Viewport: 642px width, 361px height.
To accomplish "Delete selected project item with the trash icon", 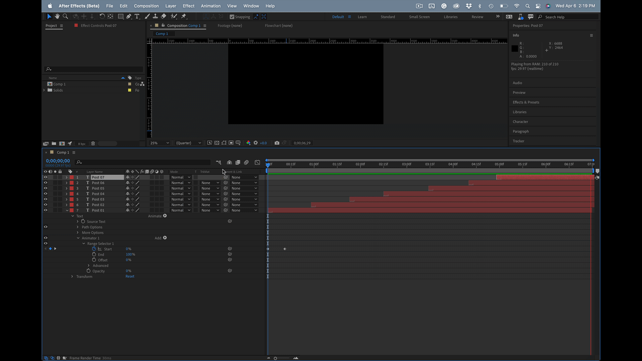I will [x=93, y=143].
